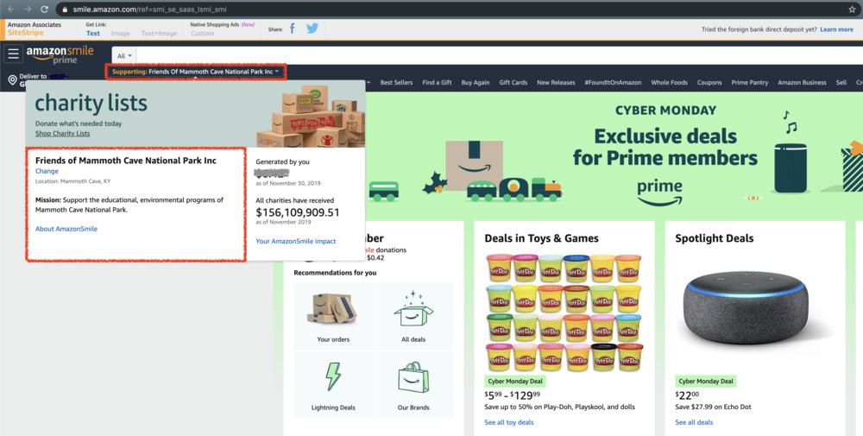Viewport: 863px width, 436px height.
Task: Share via the Facebook icon
Action: [x=293, y=28]
